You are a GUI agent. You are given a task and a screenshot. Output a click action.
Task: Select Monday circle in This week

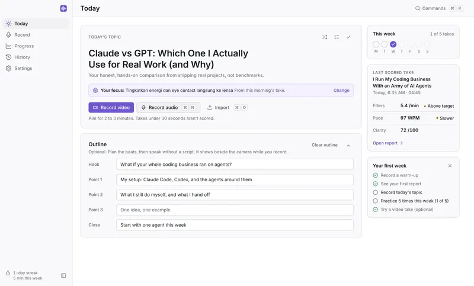(x=376, y=44)
